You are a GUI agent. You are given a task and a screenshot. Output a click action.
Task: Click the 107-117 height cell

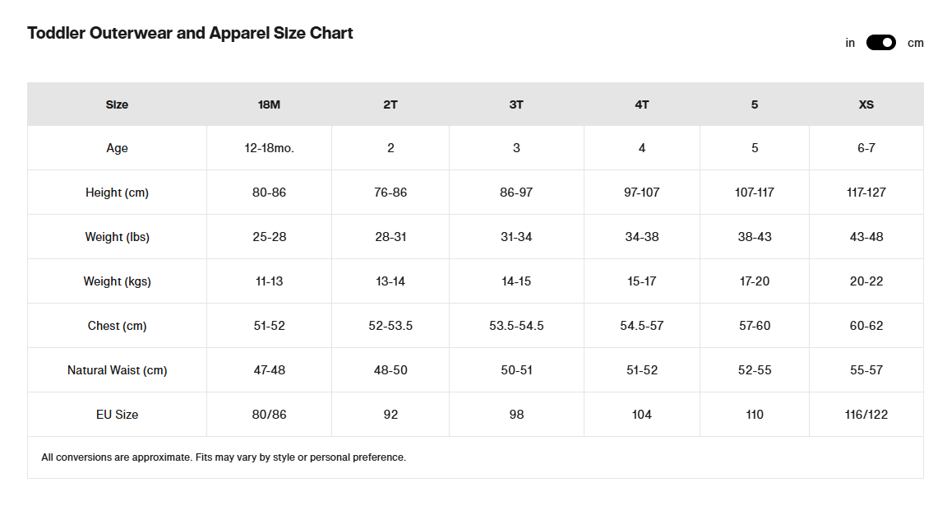click(755, 193)
